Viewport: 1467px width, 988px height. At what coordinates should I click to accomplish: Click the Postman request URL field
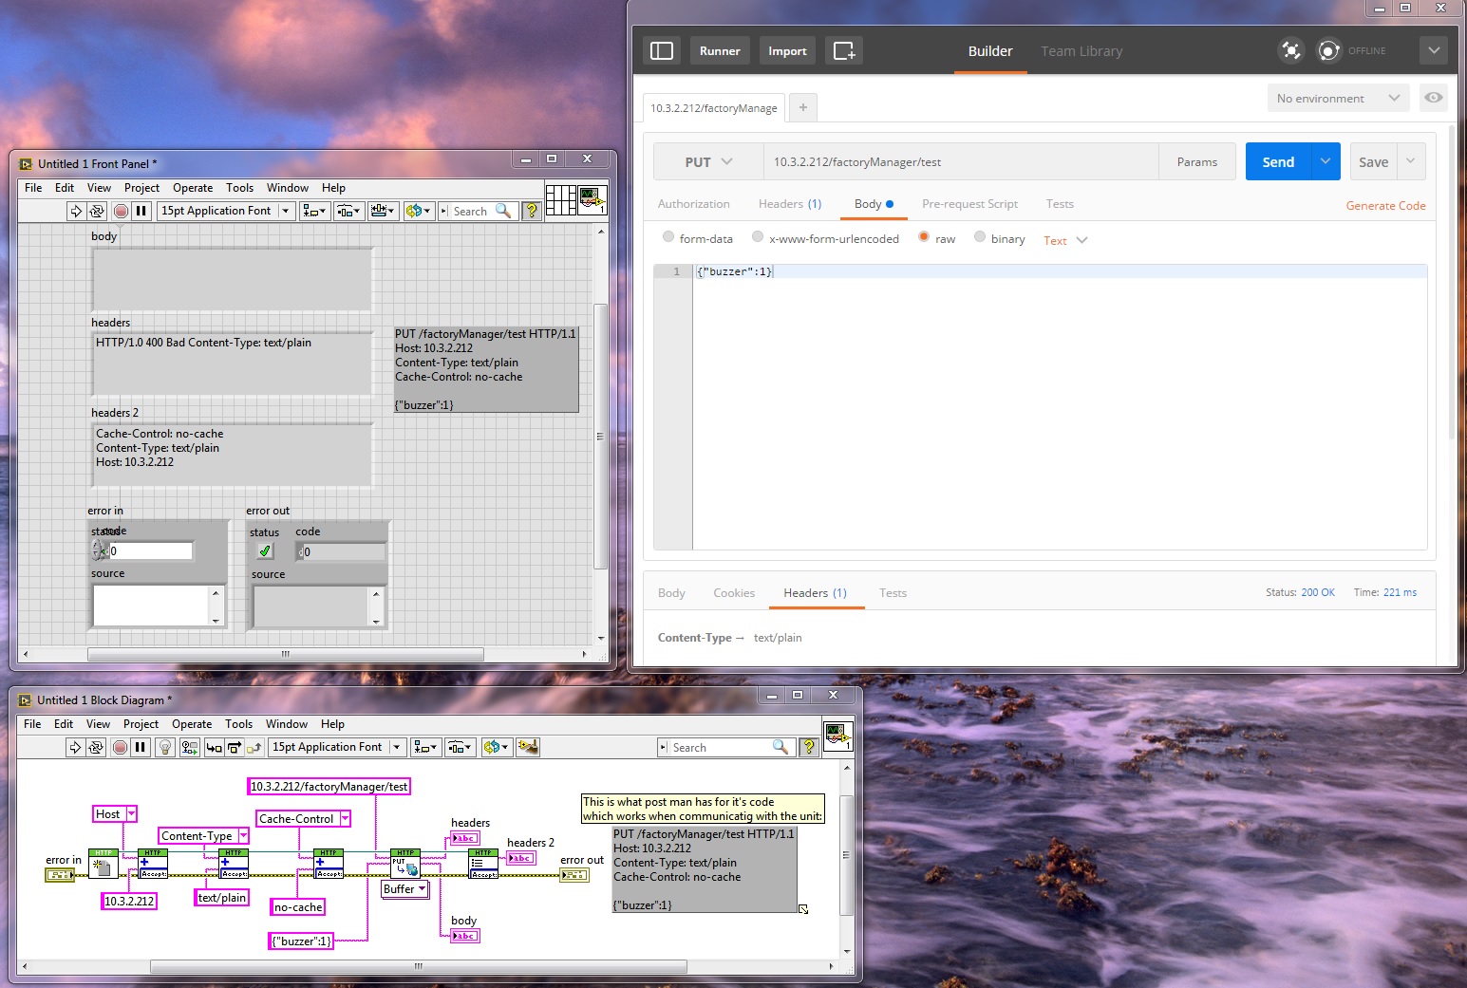[x=961, y=161]
